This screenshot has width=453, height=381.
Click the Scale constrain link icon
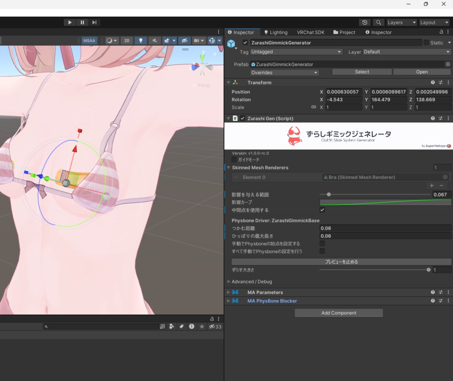tap(314, 107)
